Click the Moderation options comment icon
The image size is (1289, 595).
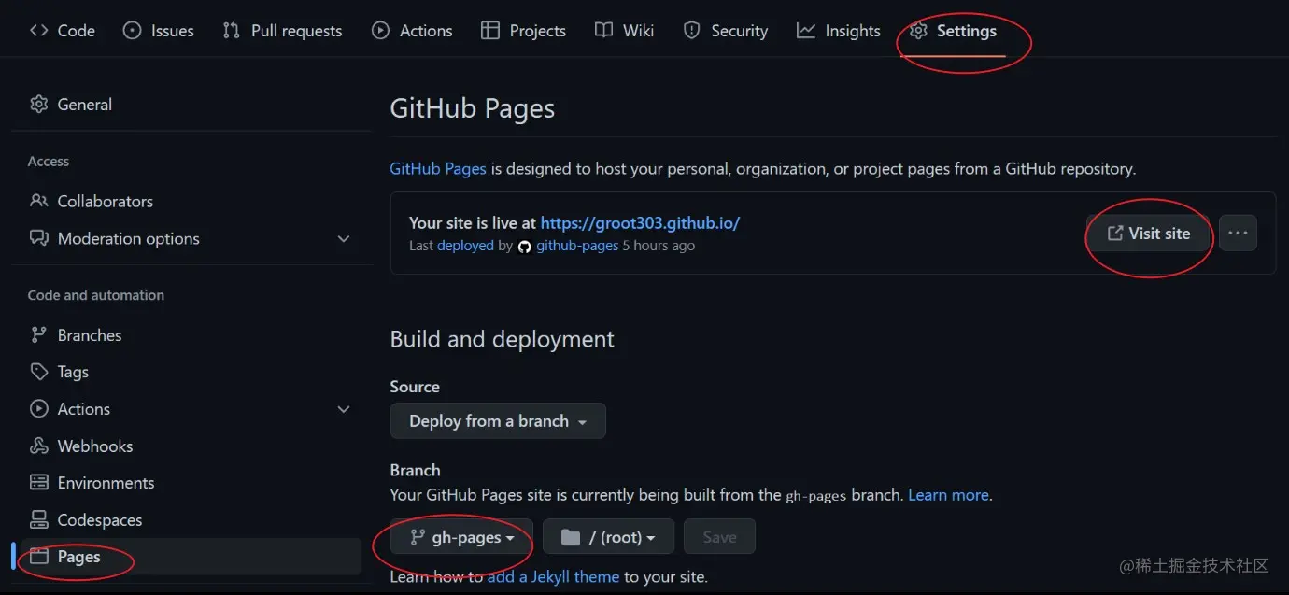(x=38, y=238)
